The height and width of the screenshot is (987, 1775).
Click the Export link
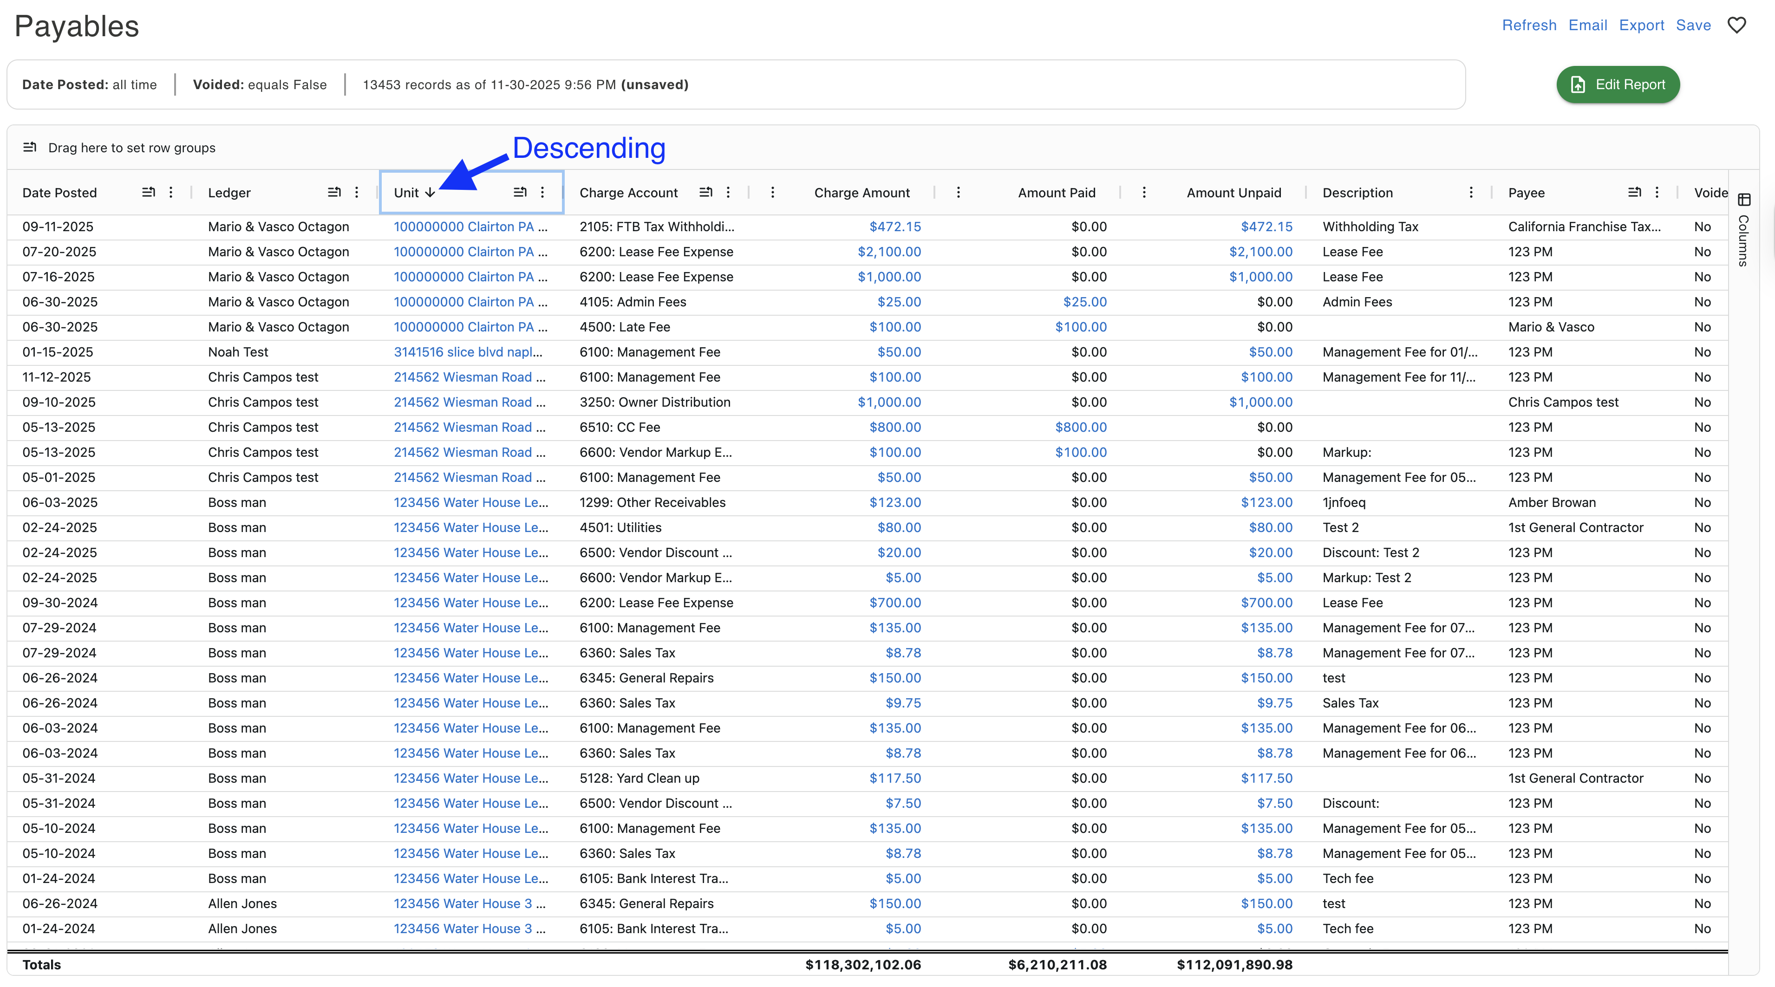click(1641, 26)
